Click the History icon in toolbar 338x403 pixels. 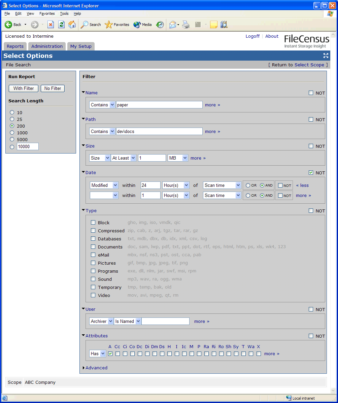[160, 25]
